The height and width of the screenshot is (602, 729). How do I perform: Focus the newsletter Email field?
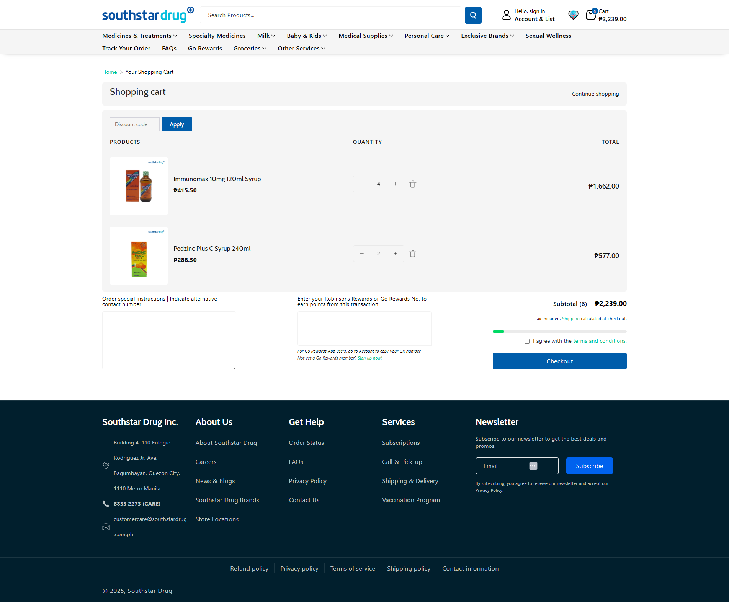[517, 466]
